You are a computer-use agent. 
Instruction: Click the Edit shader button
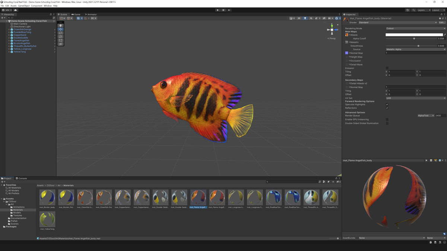[x=442, y=22]
